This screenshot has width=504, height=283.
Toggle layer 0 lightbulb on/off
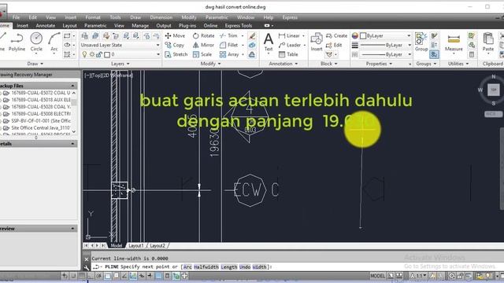pyautogui.click(x=84, y=54)
